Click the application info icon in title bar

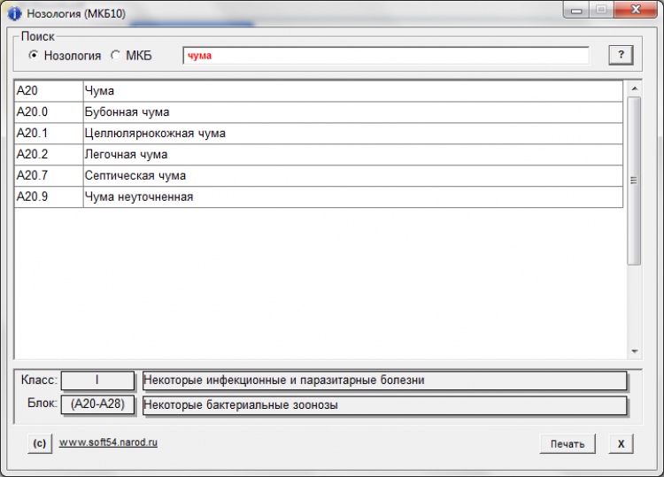[14, 13]
